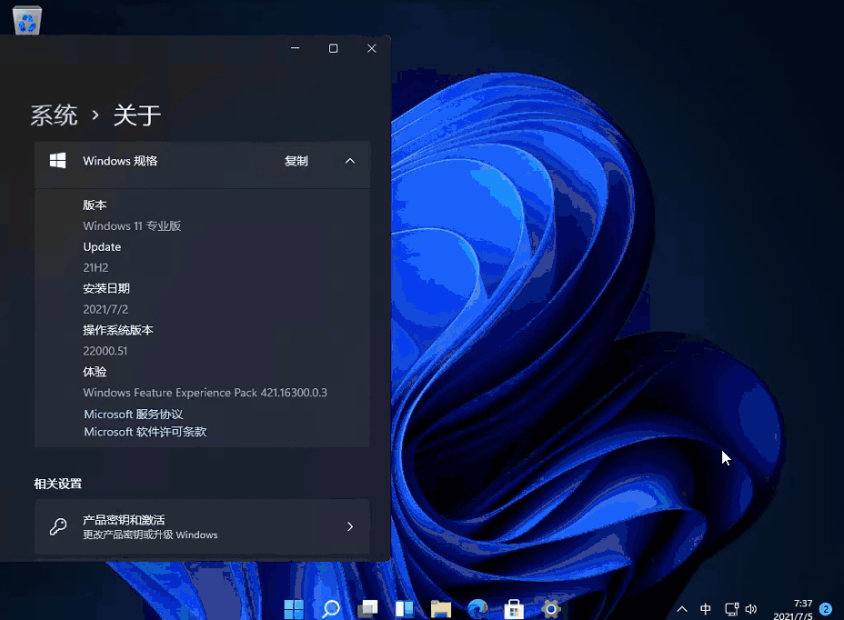Open the volume control in the system tray

[x=751, y=608]
